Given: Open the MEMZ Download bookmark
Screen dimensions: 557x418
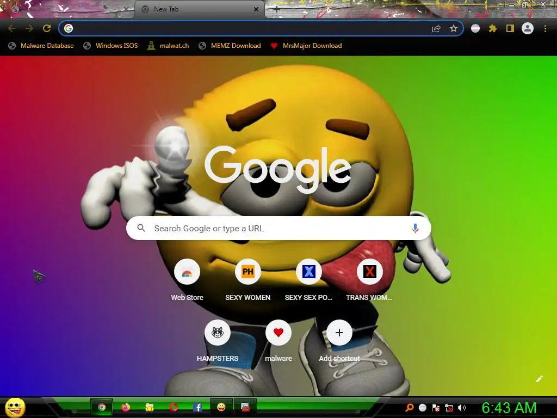Looking at the screenshot, I should [x=230, y=46].
